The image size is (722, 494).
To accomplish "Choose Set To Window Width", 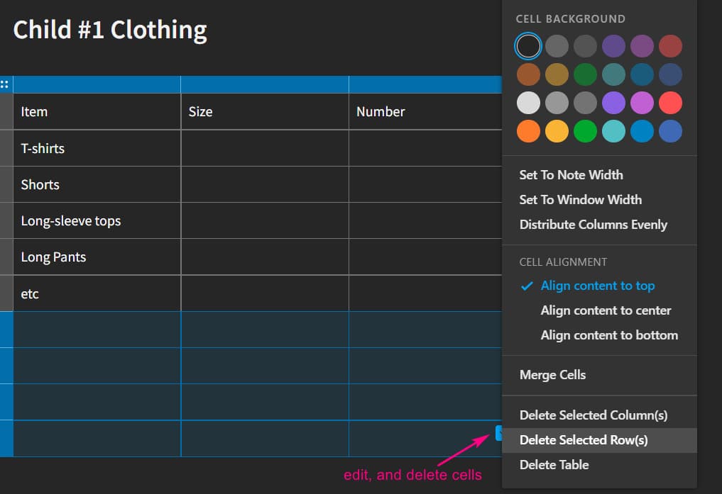I will click(x=580, y=200).
